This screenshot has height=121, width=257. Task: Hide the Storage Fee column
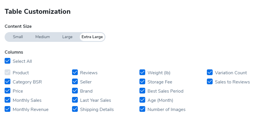coord(142,82)
